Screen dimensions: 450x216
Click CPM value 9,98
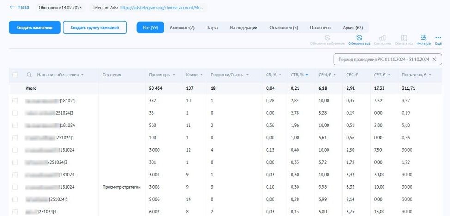(x=322, y=187)
